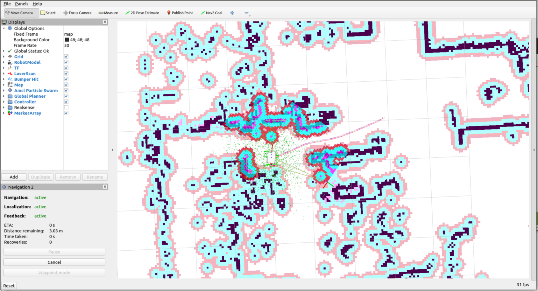The width and height of the screenshot is (538, 291).
Task: Click the Grid display icon
Action: pyautogui.click(x=10, y=57)
